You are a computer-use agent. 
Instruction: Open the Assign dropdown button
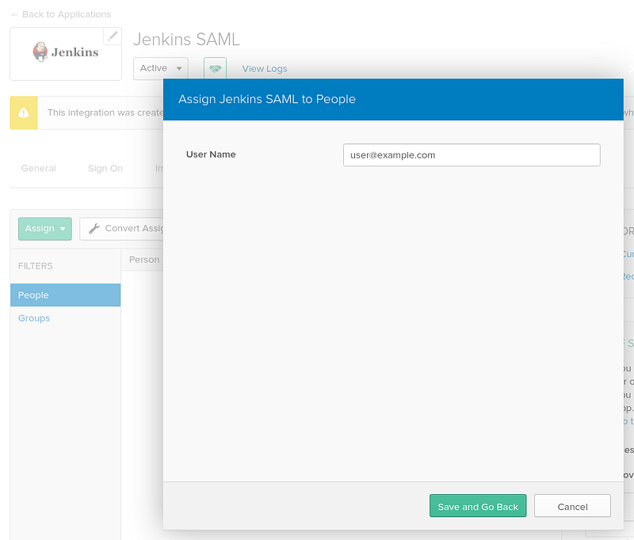[x=45, y=229]
